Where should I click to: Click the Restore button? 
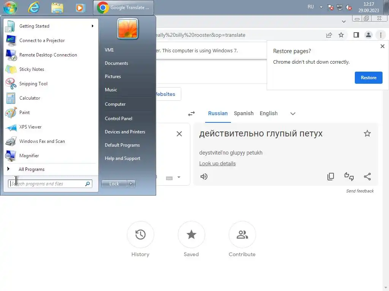[x=368, y=78]
